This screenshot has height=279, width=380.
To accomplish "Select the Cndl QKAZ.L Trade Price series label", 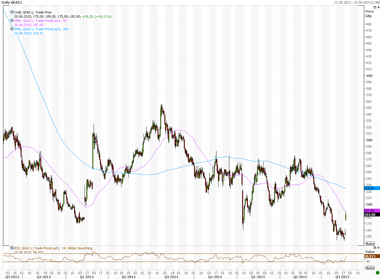I will point(33,12).
